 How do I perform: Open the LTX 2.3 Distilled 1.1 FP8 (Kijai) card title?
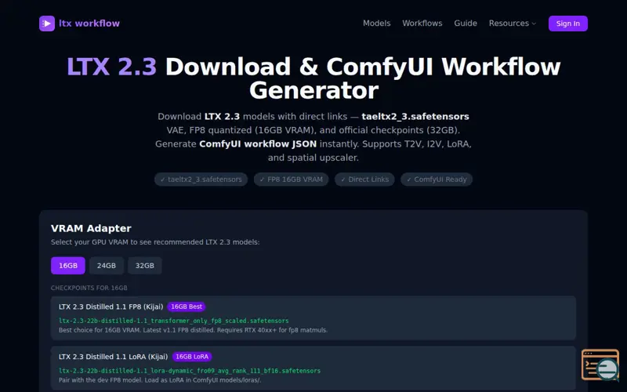coord(111,307)
